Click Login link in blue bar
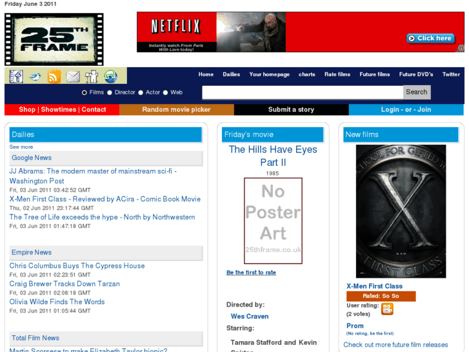 [390, 110]
